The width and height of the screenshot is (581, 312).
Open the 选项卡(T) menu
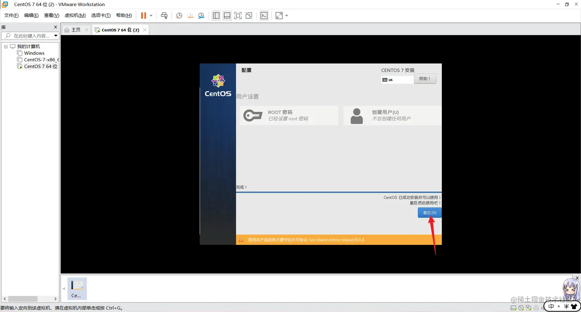(101, 15)
